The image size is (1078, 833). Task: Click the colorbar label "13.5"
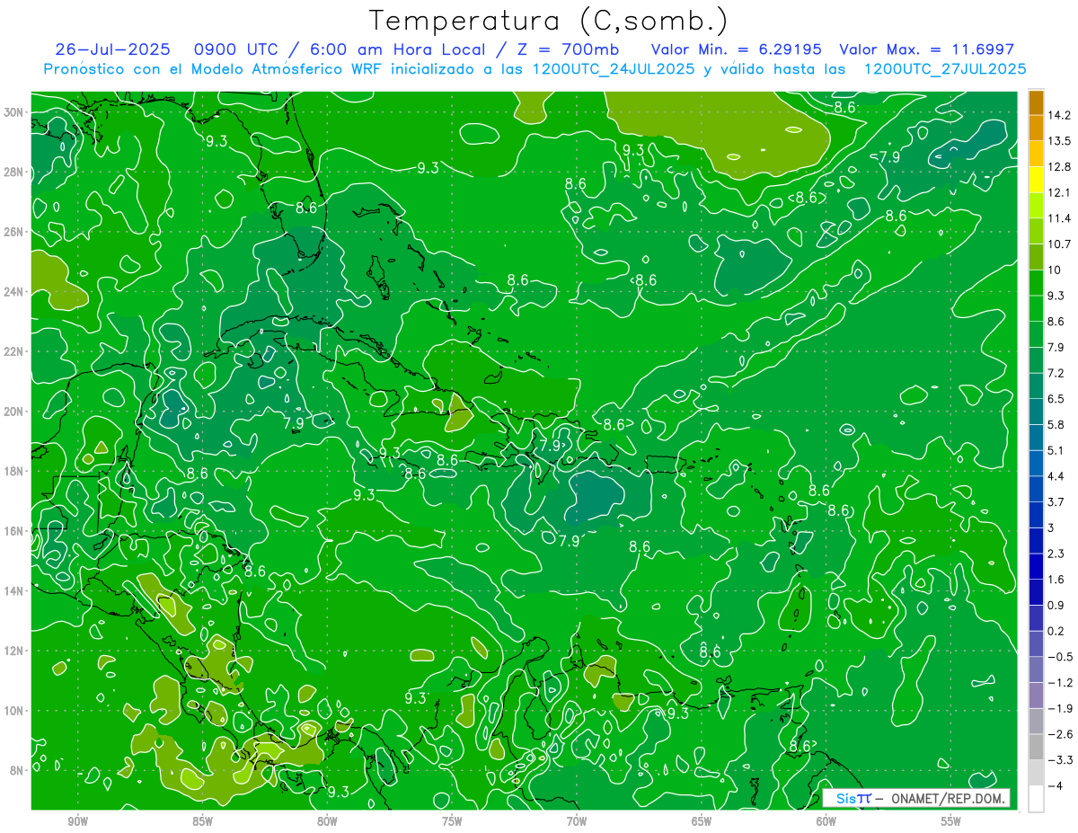[1060, 141]
